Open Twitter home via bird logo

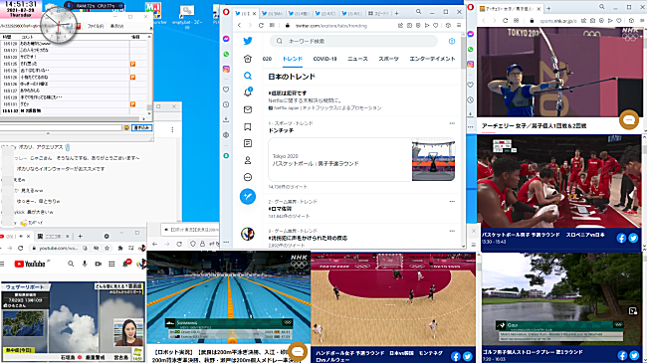(x=248, y=41)
